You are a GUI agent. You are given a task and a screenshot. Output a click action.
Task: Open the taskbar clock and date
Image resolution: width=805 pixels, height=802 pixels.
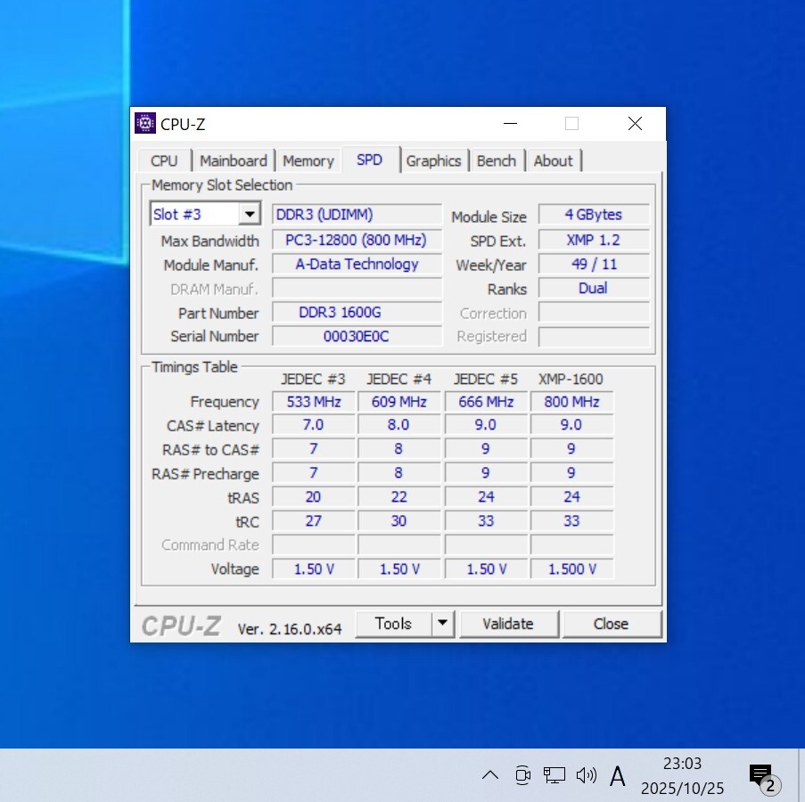[682, 775]
